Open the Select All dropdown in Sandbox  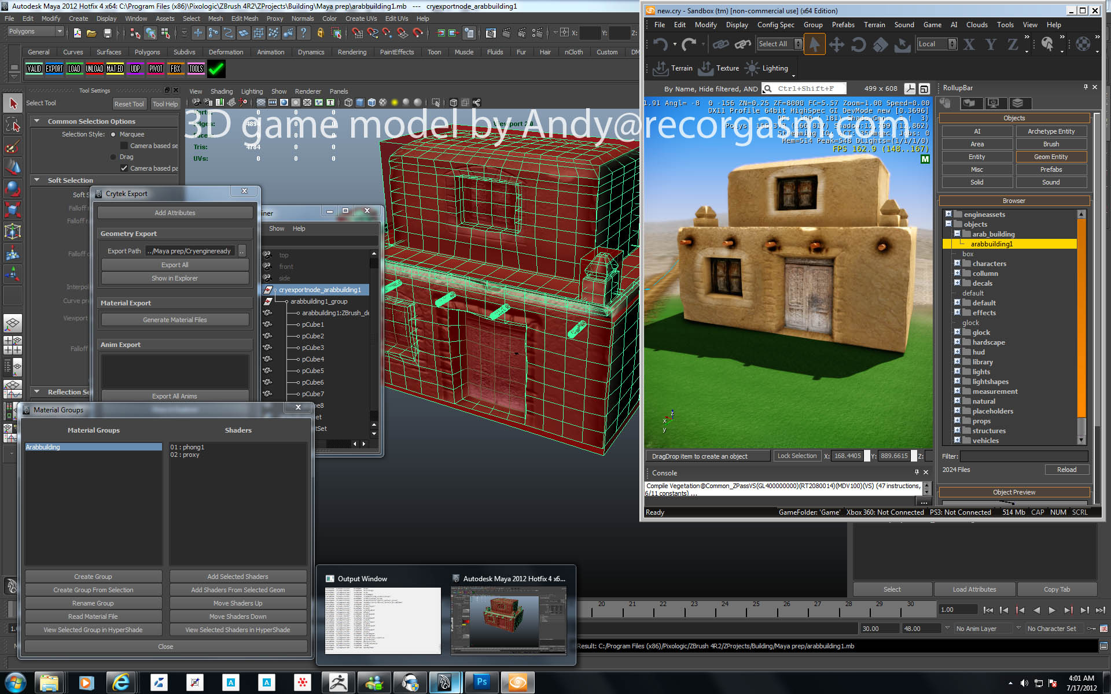click(x=779, y=44)
